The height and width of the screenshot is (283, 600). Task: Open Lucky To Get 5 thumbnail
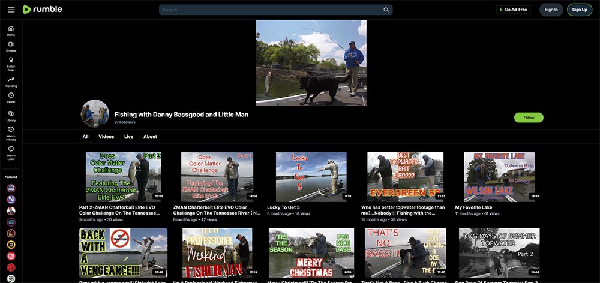click(x=311, y=177)
